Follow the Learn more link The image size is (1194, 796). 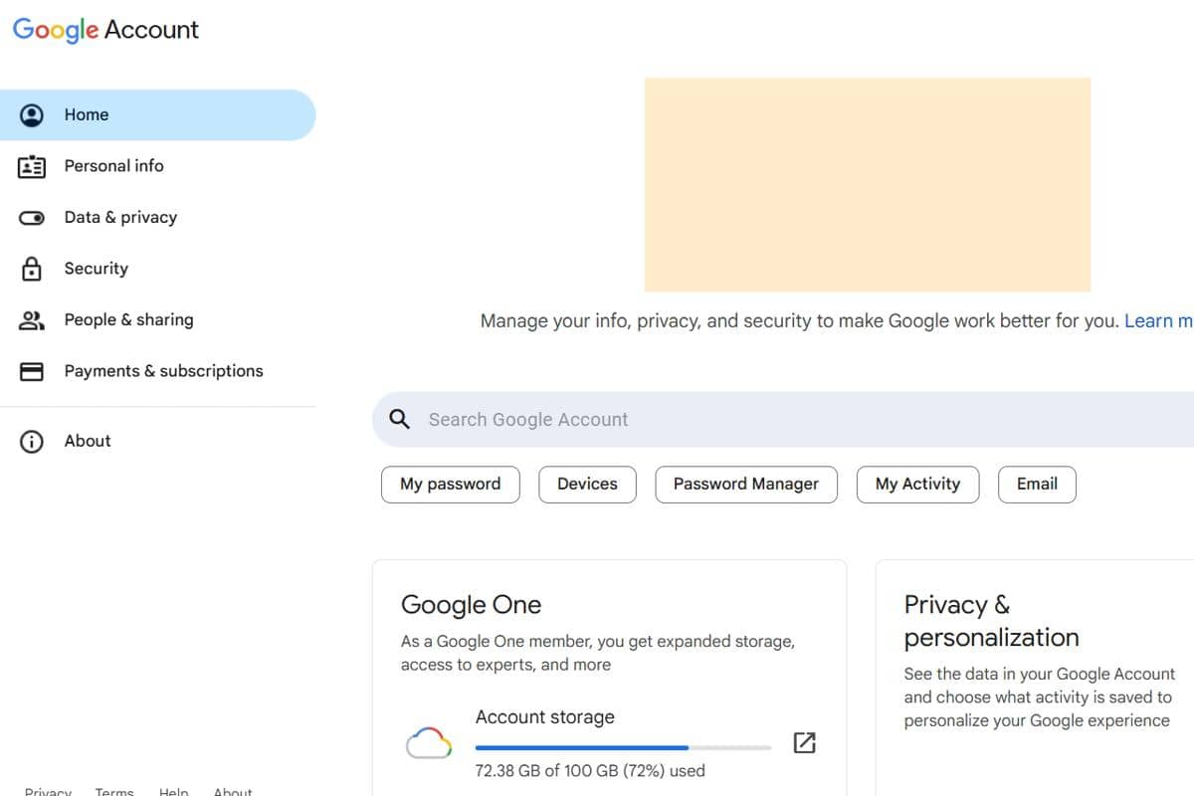tap(1158, 321)
